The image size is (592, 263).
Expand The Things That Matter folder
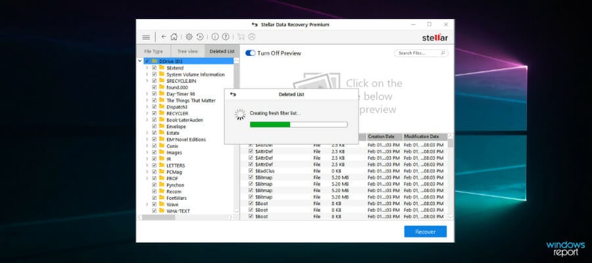tap(147, 101)
